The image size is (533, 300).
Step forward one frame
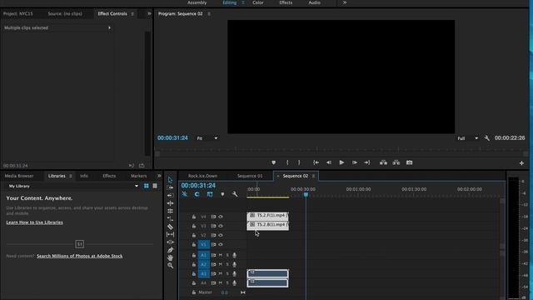tap(355, 162)
